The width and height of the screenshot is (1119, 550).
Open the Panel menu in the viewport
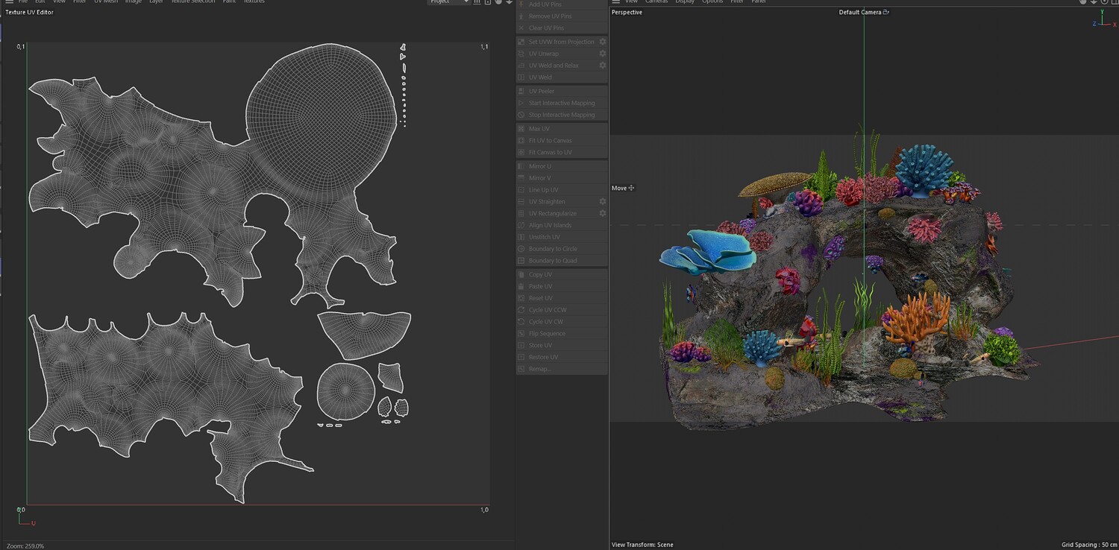click(759, 2)
